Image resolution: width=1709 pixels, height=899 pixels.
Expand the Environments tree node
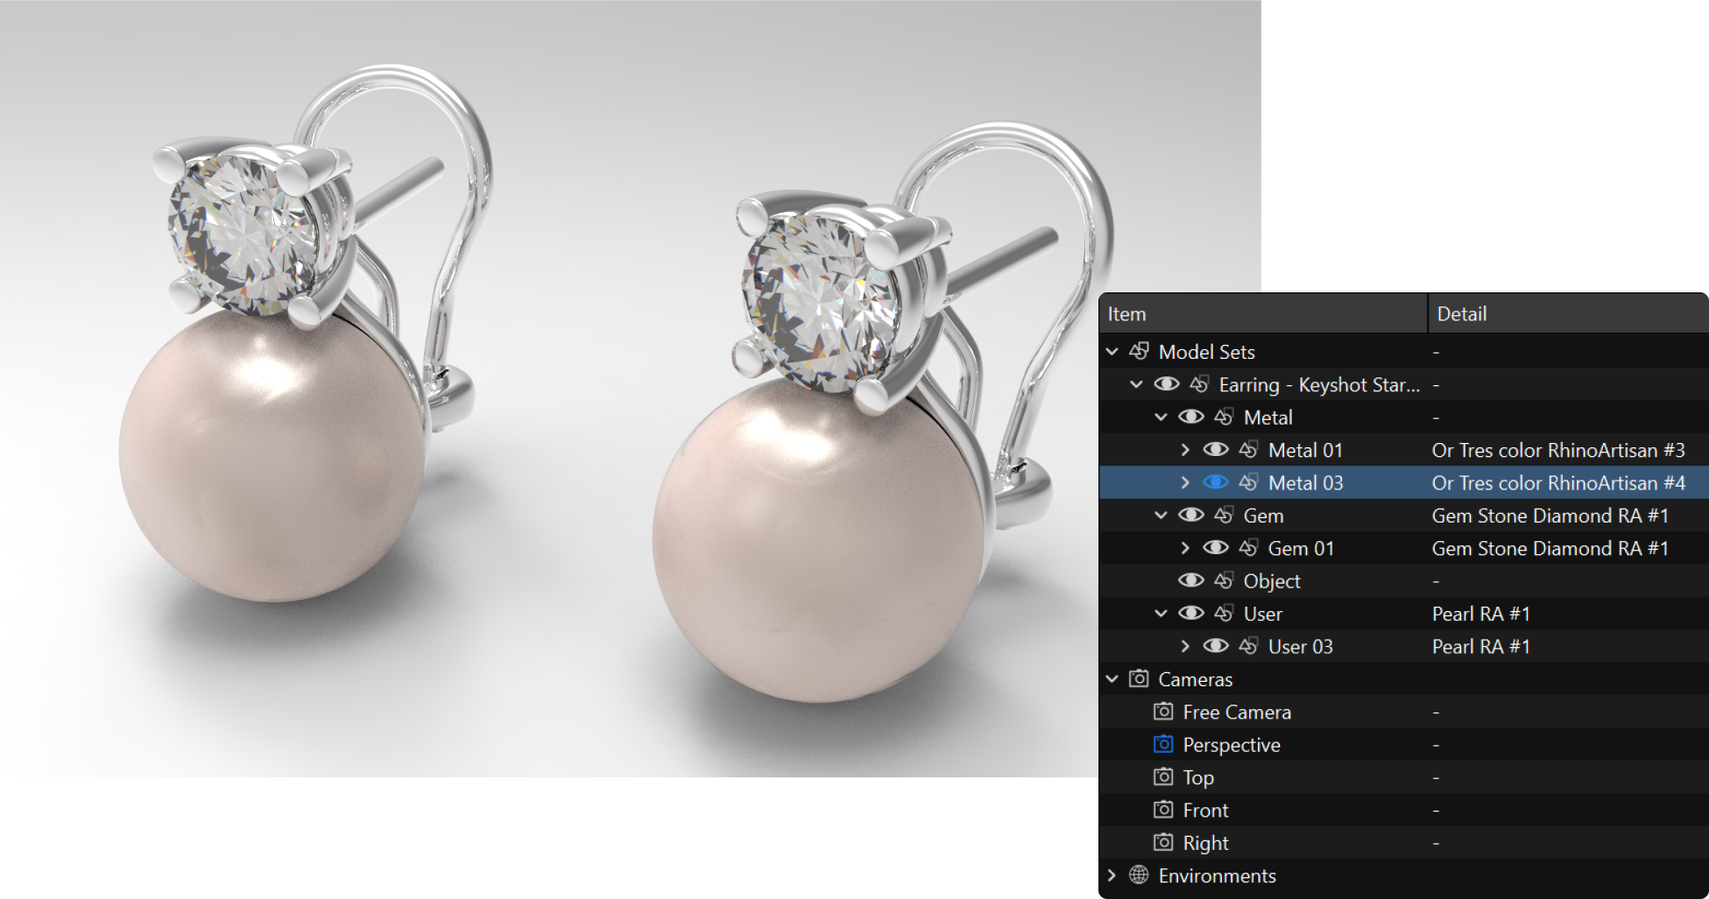click(1112, 874)
